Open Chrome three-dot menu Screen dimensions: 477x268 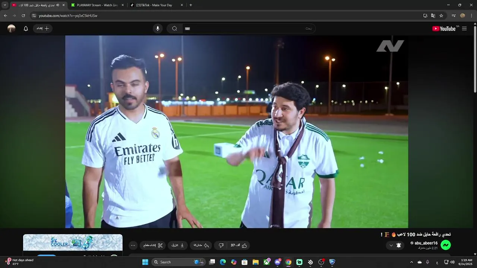[471, 16]
